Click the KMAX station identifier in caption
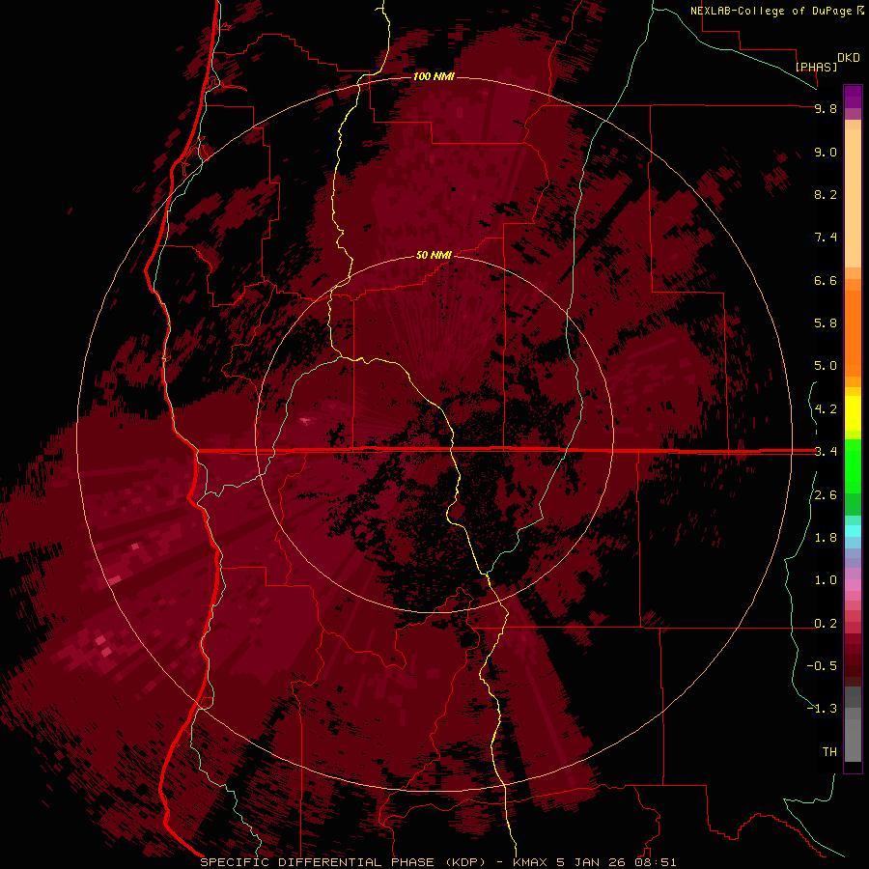 click(x=529, y=862)
